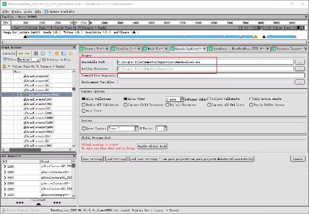Enable Collect Callstacks checkbox
The height and width of the screenshot is (214, 309).
210,99
